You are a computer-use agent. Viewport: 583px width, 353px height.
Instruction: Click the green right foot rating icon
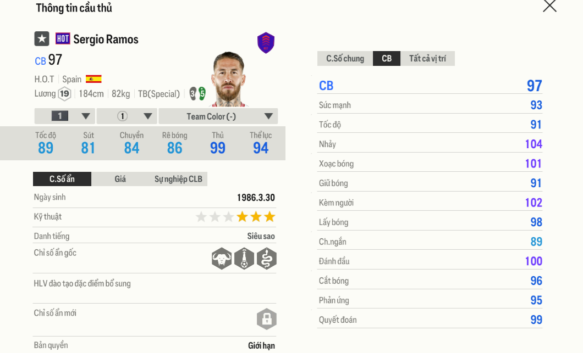click(x=202, y=93)
